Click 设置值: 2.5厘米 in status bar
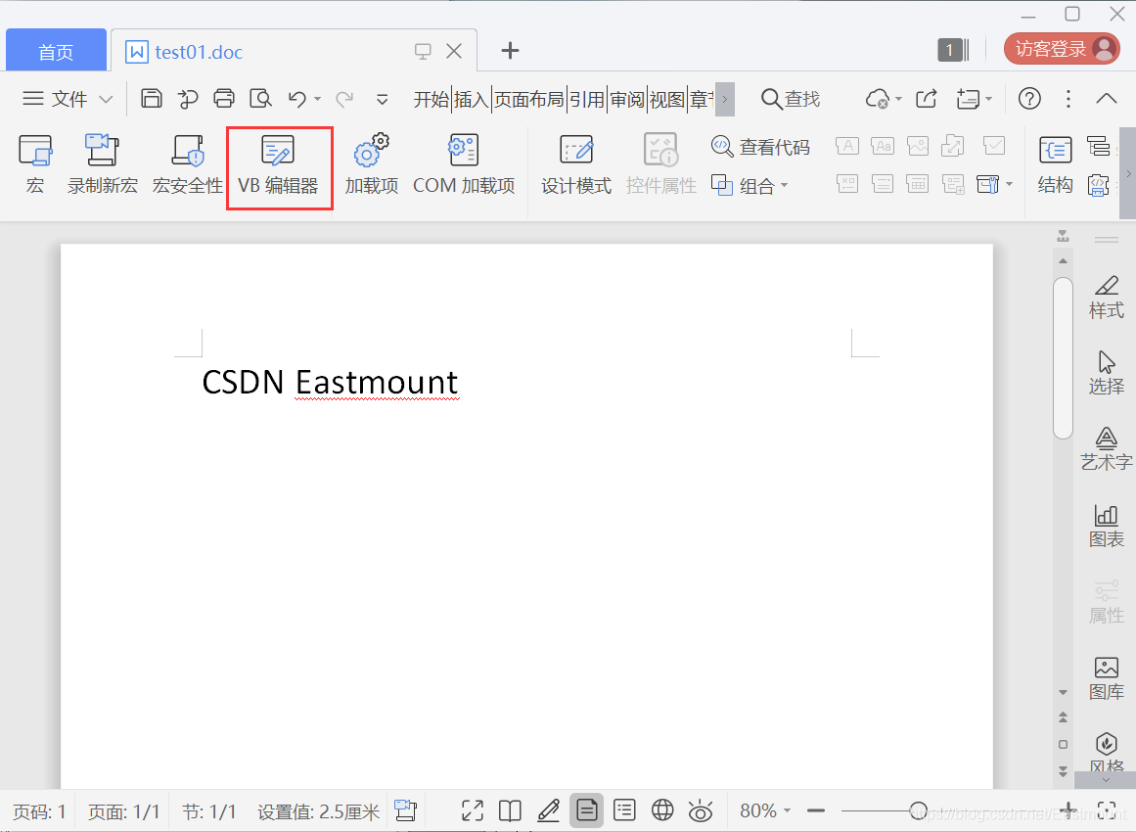The width and height of the screenshot is (1136, 832). click(319, 811)
